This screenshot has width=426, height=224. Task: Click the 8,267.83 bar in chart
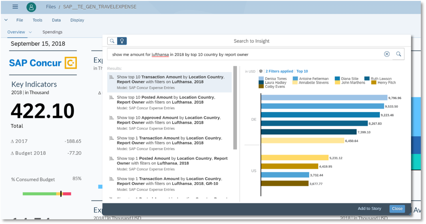pyautogui.click(x=314, y=124)
